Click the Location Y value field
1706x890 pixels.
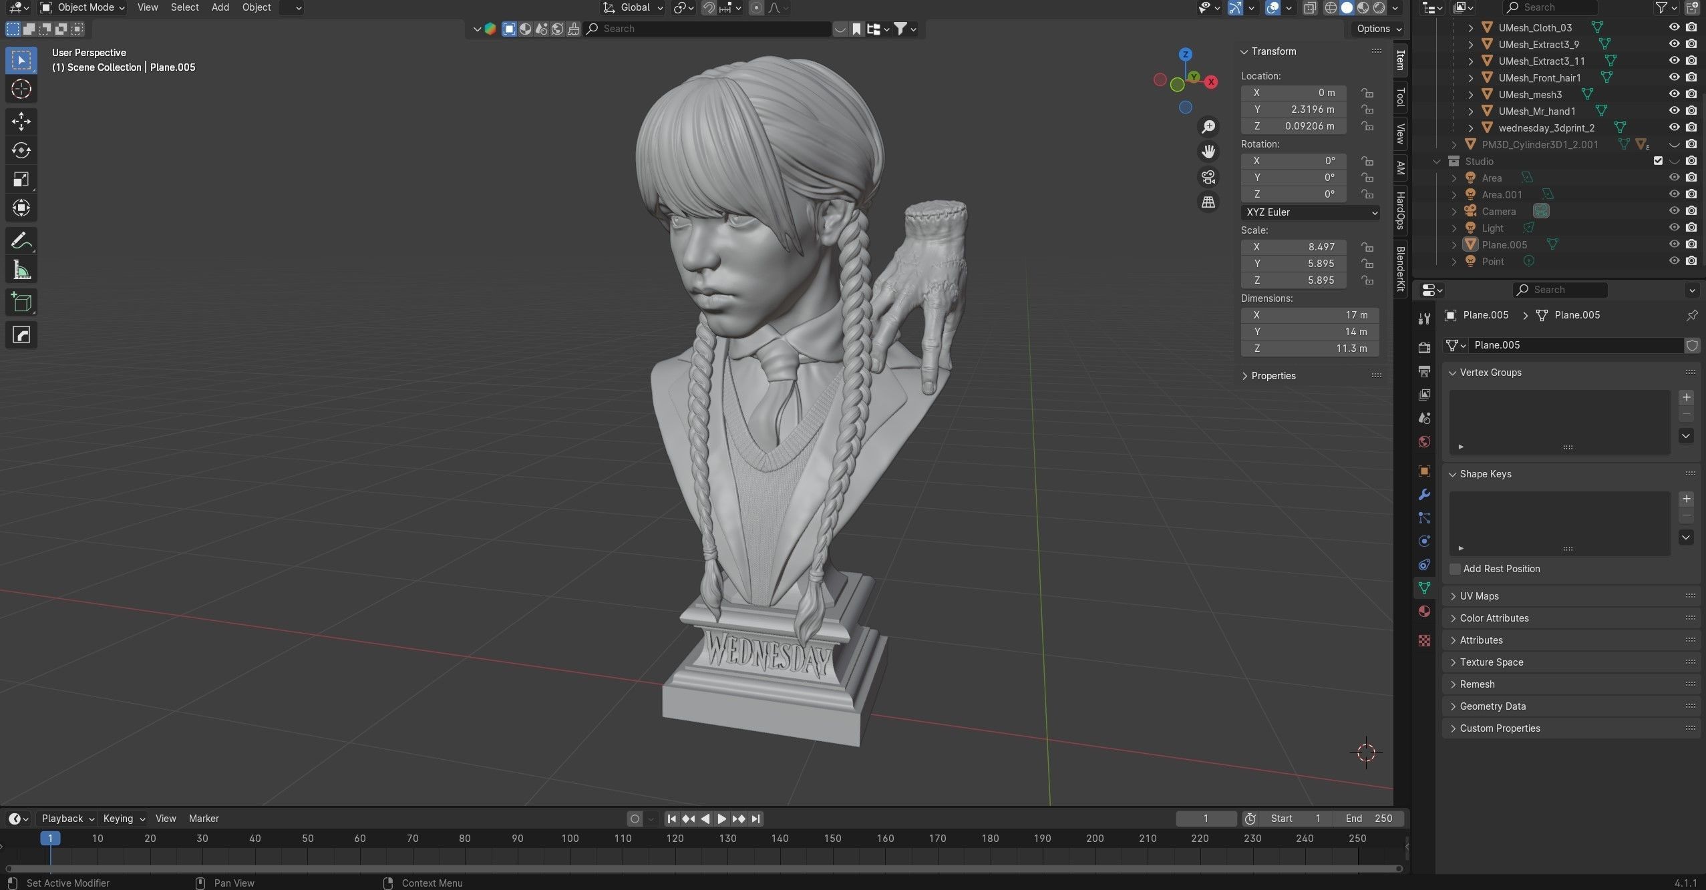point(1293,109)
